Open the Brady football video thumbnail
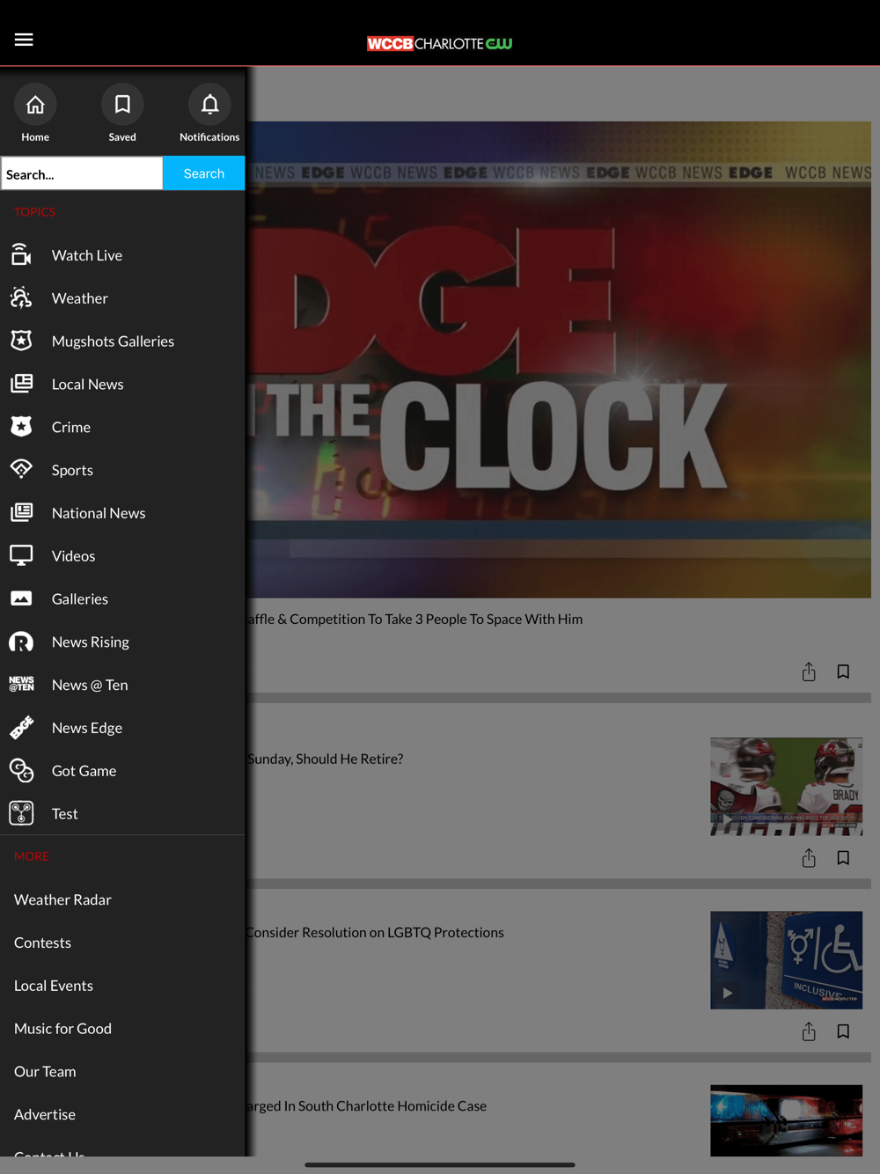 (786, 786)
